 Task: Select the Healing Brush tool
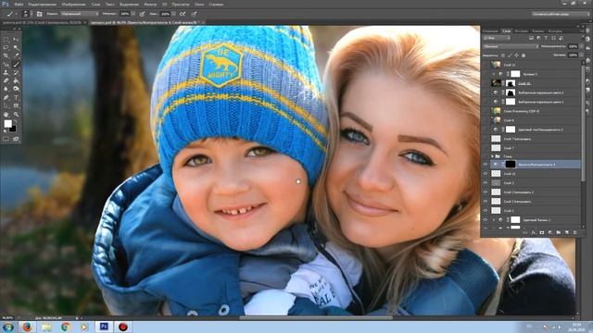(x=6, y=64)
